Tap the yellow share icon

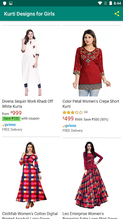click(x=117, y=14)
